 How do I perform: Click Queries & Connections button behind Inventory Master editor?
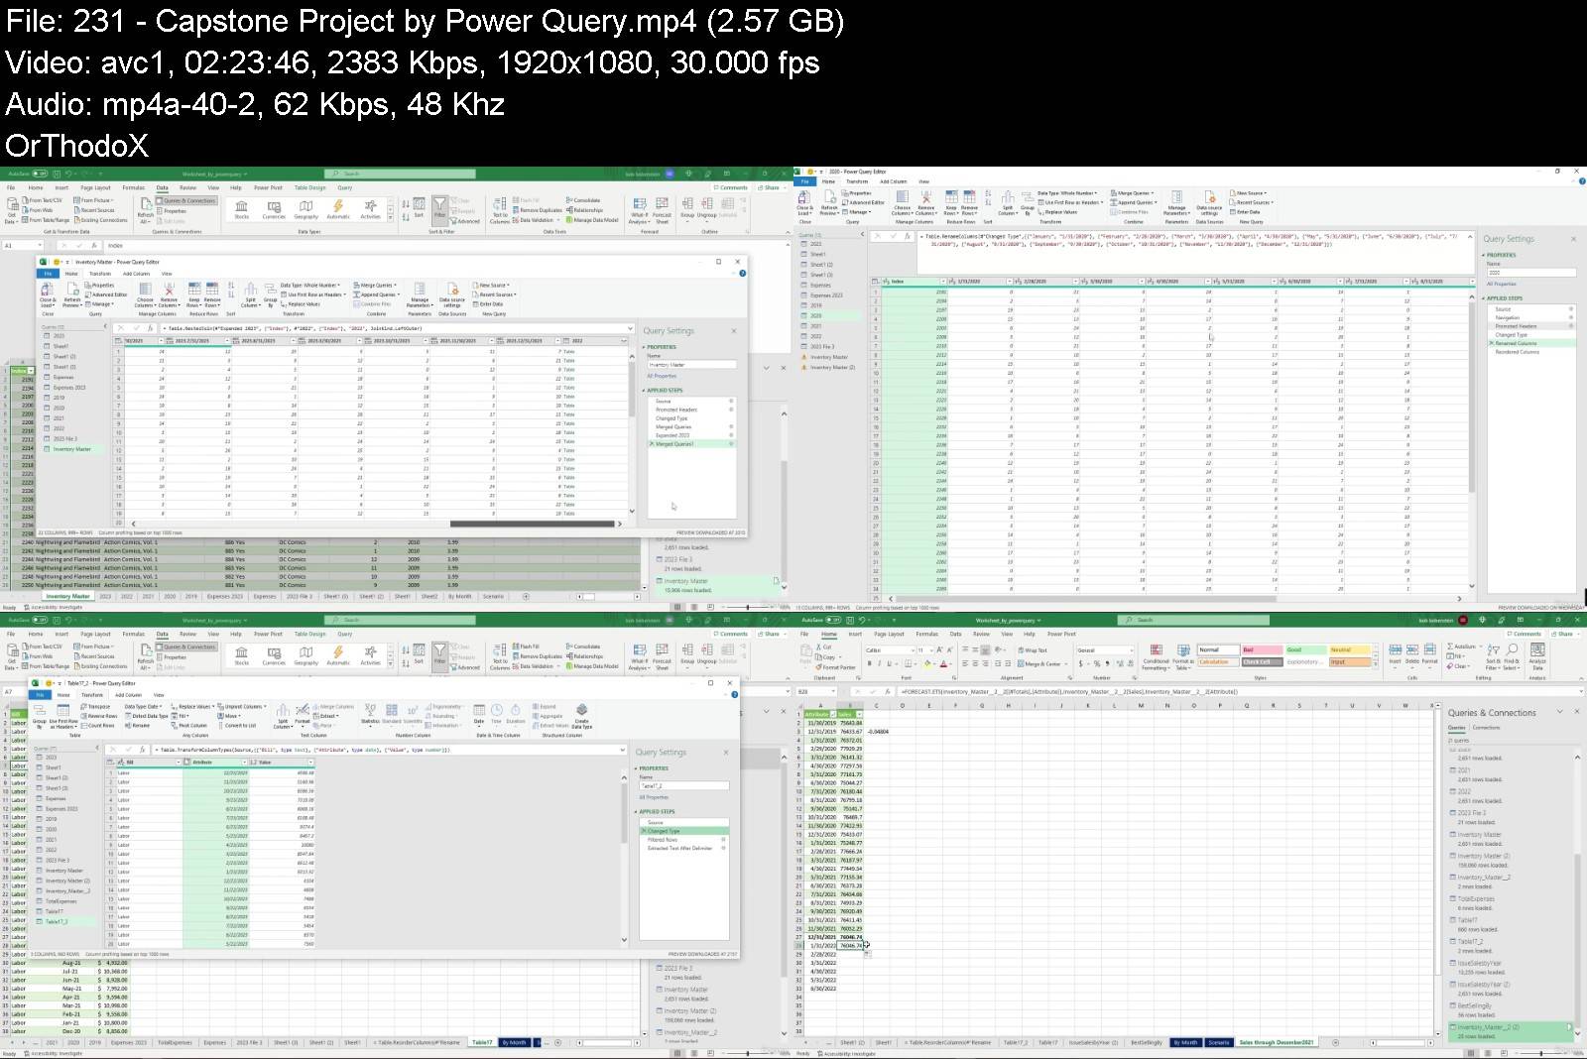[186, 200]
